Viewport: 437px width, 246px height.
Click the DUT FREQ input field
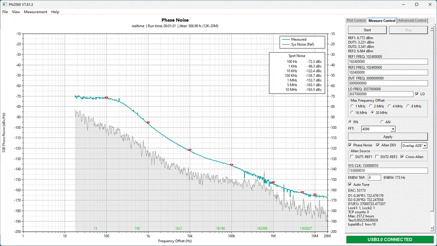click(x=387, y=83)
